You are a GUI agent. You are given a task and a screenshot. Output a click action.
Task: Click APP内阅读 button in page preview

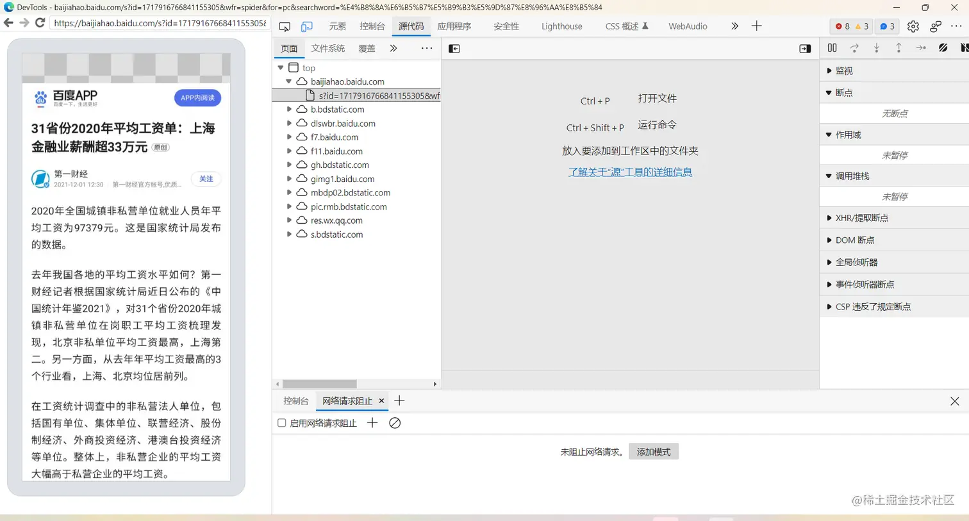point(197,98)
